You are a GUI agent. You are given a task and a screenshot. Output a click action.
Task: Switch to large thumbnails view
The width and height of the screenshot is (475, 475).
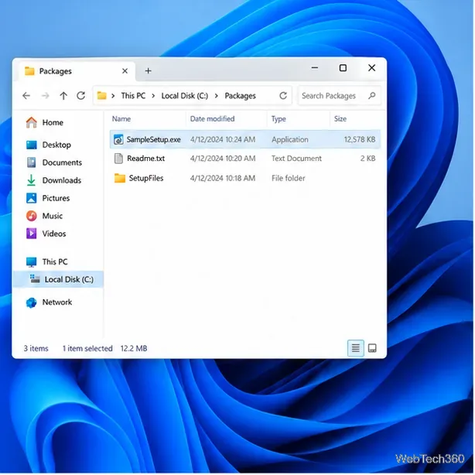point(372,348)
